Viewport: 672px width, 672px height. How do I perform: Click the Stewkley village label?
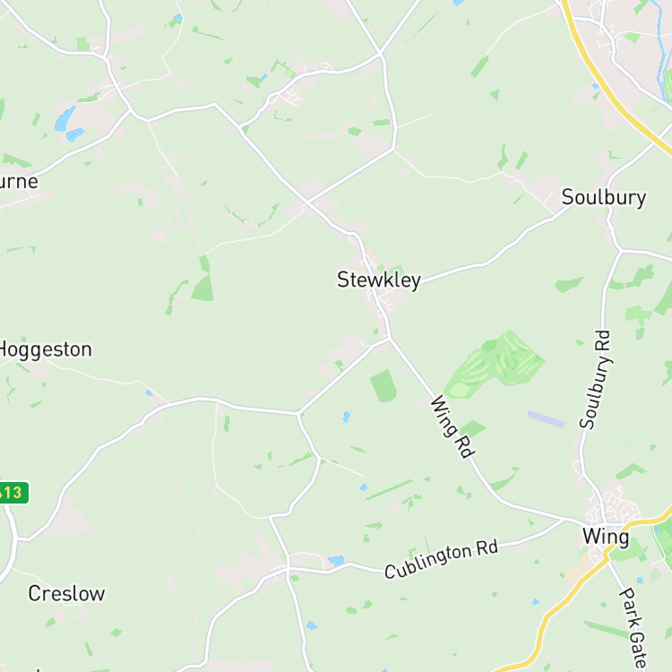379,280
